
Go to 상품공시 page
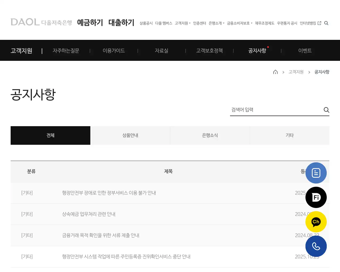click(146, 23)
